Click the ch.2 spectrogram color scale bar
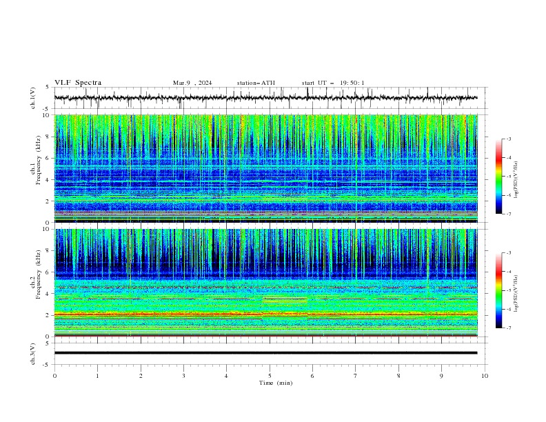 pyautogui.click(x=498, y=290)
